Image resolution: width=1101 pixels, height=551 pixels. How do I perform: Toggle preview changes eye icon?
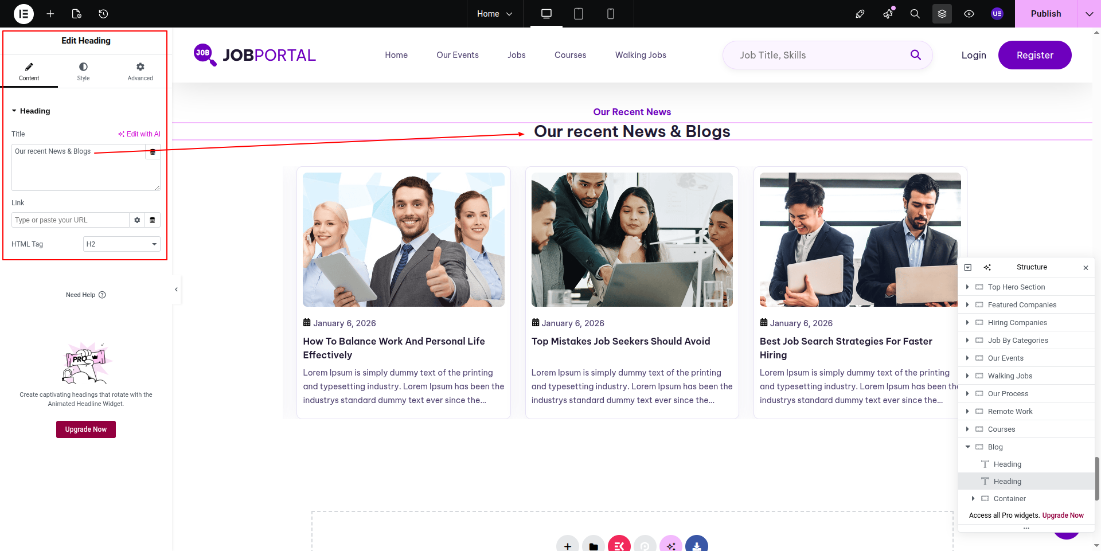click(969, 14)
